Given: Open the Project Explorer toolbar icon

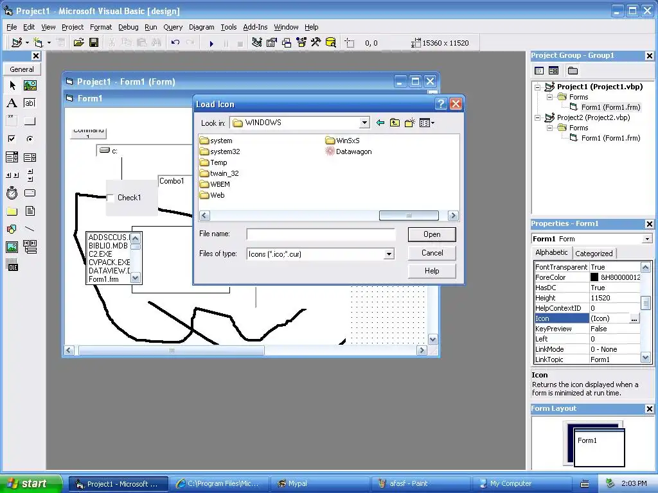Looking at the screenshot, I should click(257, 42).
